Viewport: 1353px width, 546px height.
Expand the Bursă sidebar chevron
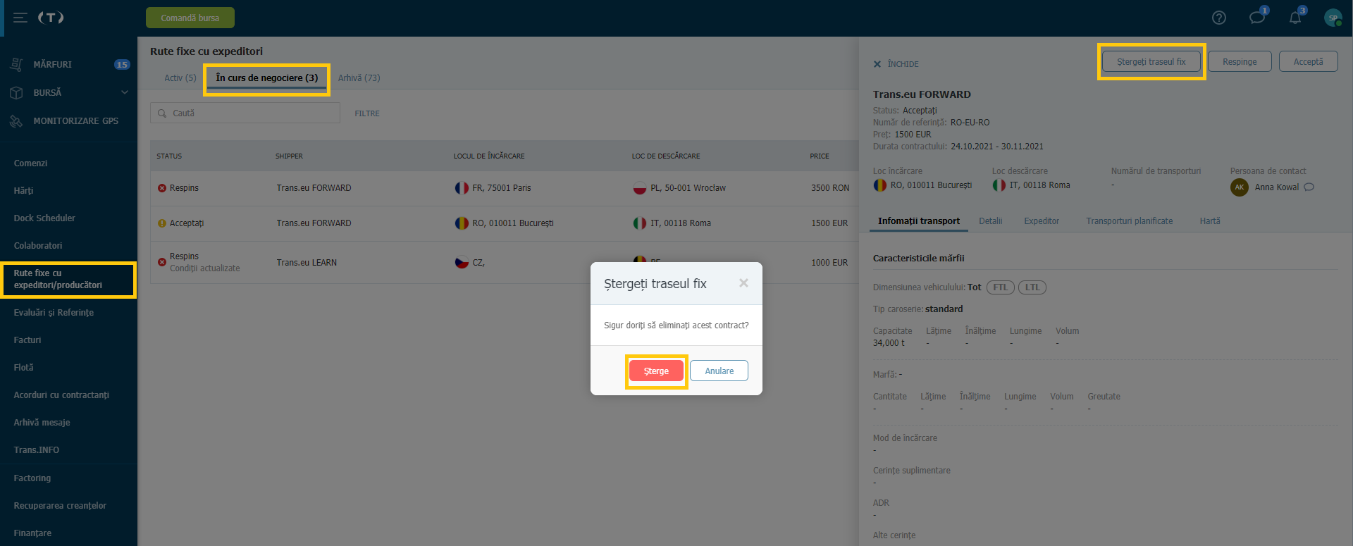125,92
